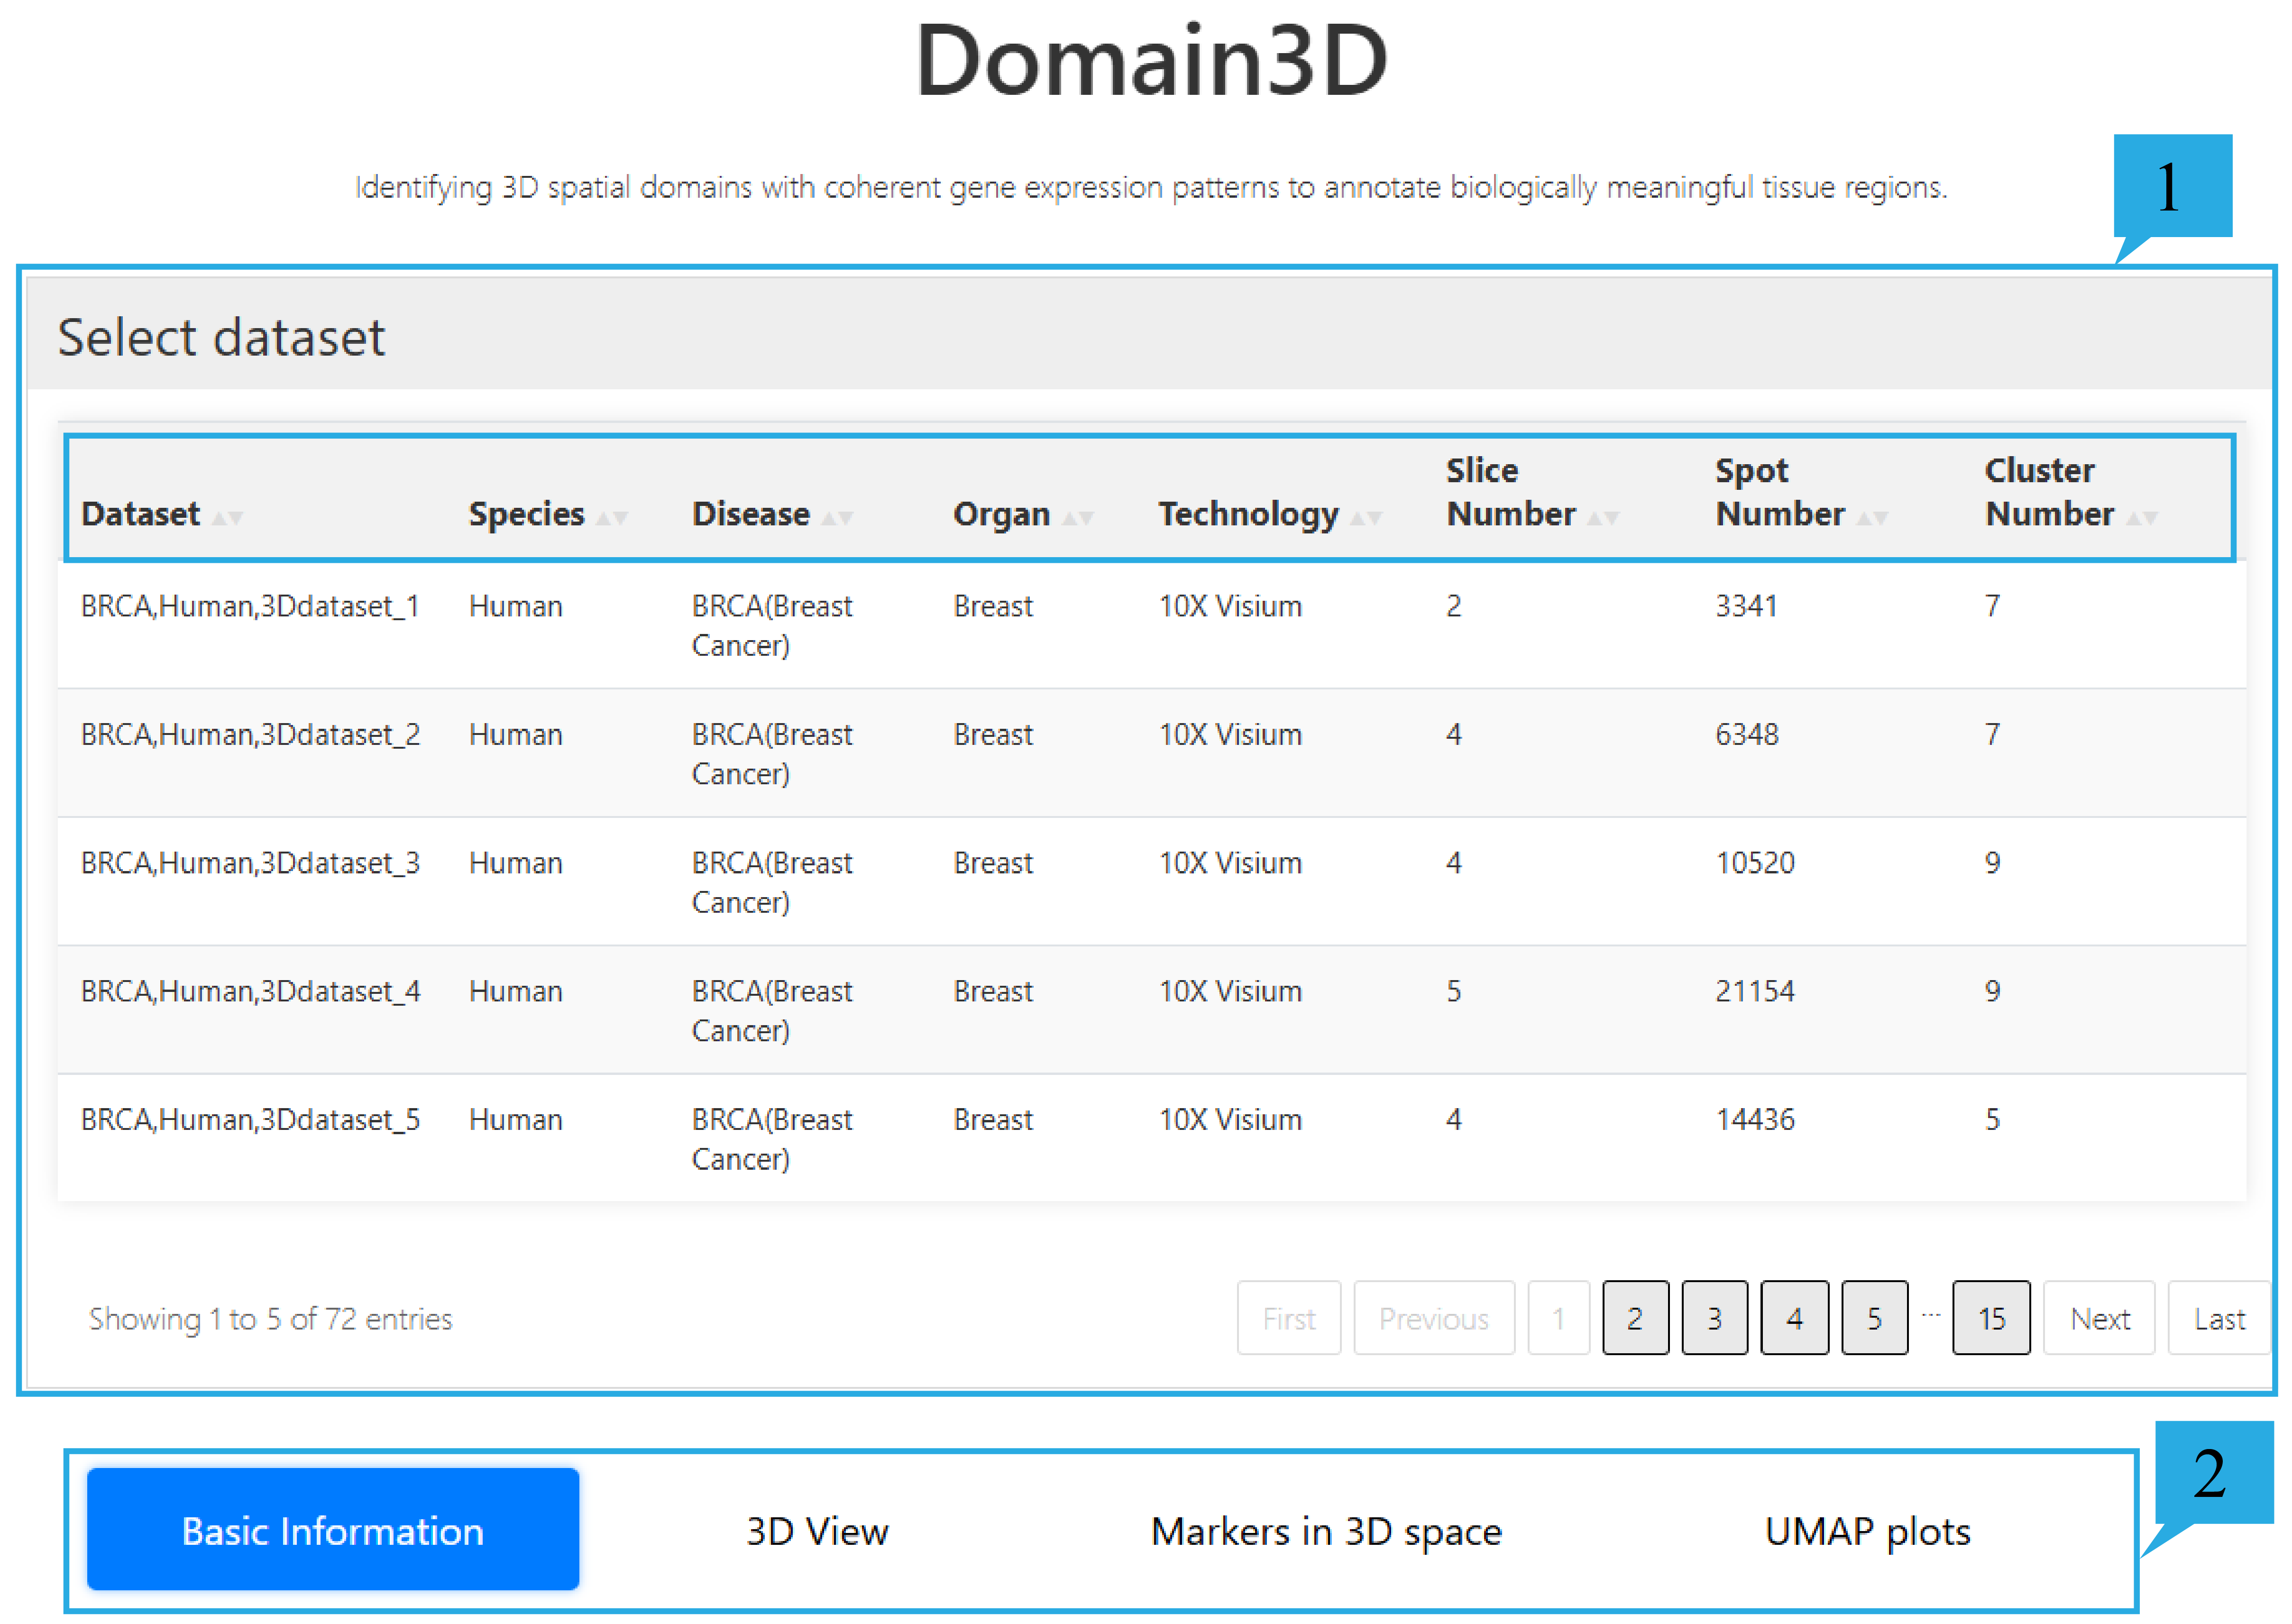This screenshot has height=1624, width=2292.
Task: Sort by Disease column arrow icon
Action: [x=837, y=517]
